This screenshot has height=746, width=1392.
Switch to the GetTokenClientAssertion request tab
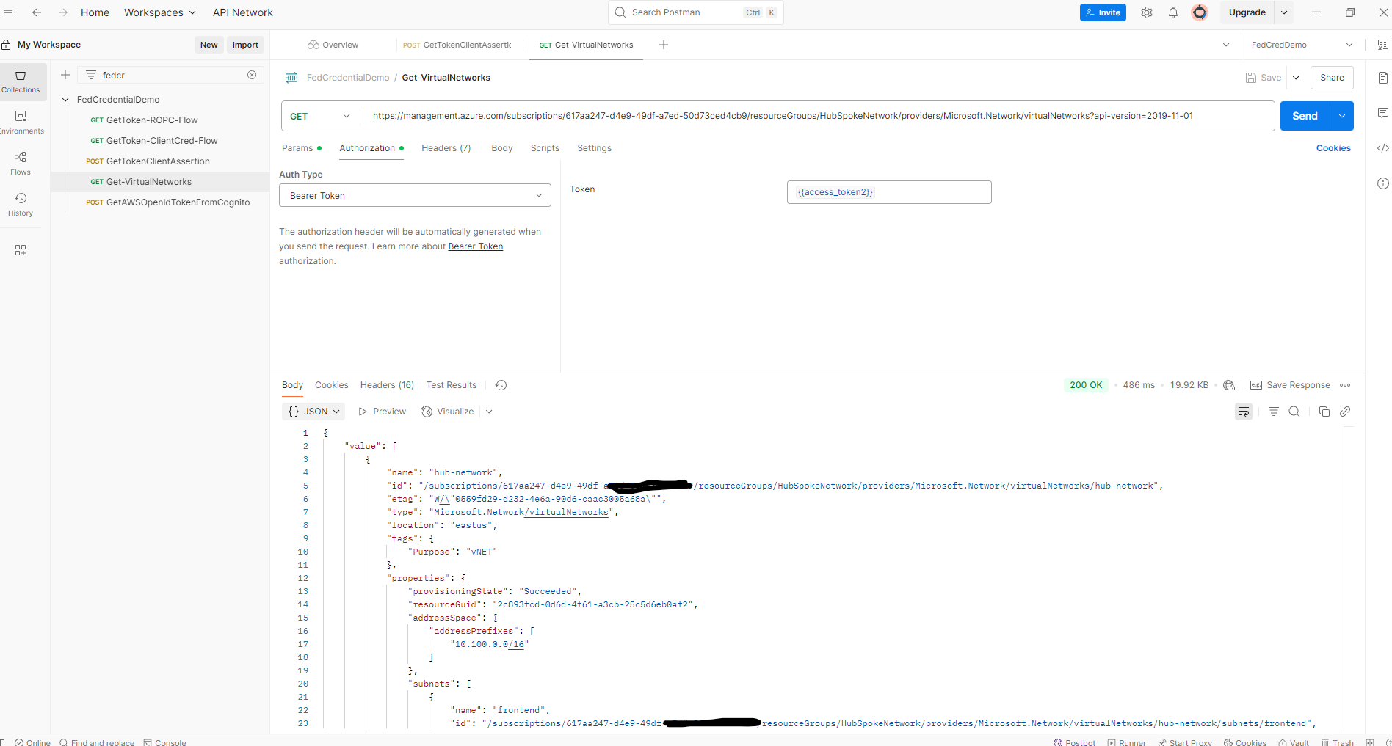click(457, 45)
